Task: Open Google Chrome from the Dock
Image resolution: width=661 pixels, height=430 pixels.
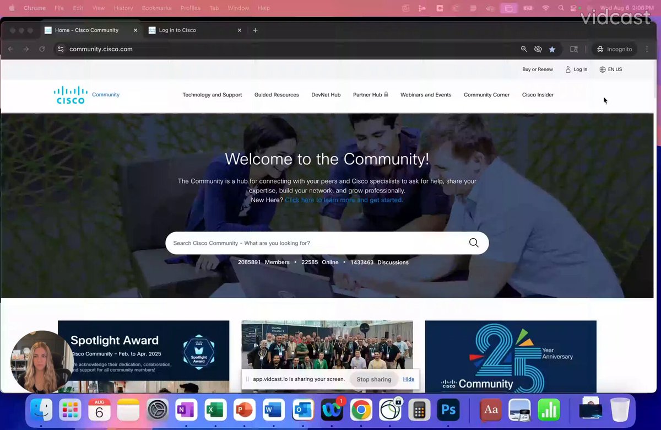Action: point(361,410)
